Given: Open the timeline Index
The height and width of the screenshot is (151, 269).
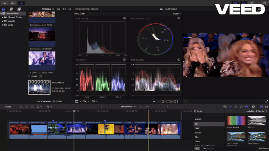Looking at the screenshot, I should 8,107.
